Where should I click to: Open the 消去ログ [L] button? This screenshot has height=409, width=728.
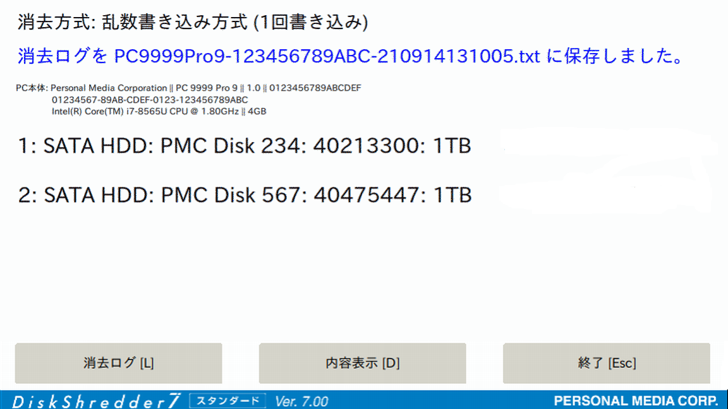[118, 363]
